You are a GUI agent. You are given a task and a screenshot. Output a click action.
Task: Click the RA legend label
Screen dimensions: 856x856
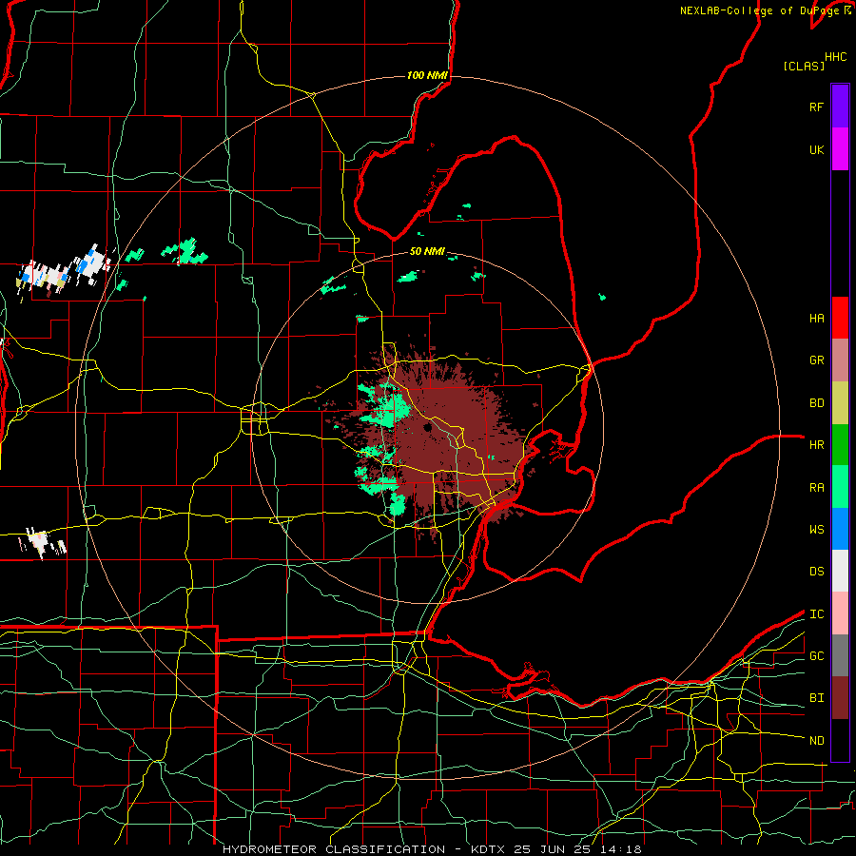coord(816,488)
